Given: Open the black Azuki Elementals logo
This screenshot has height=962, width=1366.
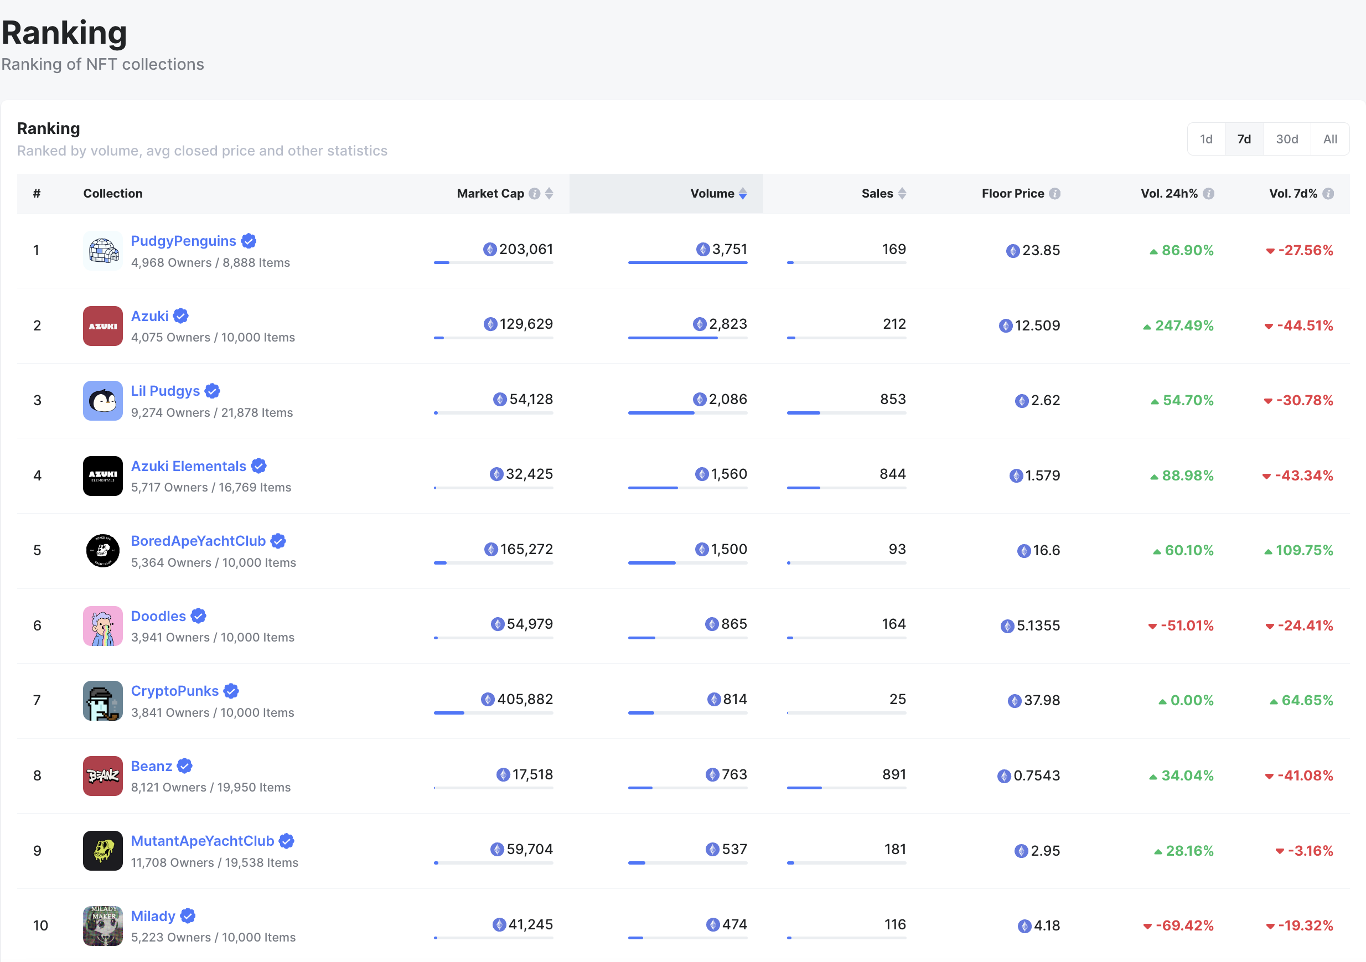Looking at the screenshot, I should click(103, 476).
